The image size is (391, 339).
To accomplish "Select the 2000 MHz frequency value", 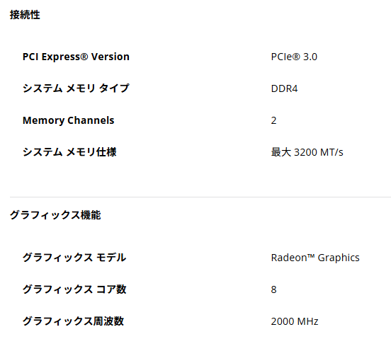I will coord(295,321).
